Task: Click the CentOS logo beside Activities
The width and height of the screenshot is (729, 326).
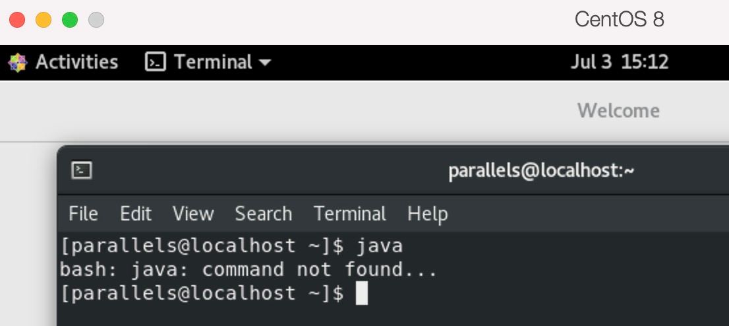Action: coord(18,63)
